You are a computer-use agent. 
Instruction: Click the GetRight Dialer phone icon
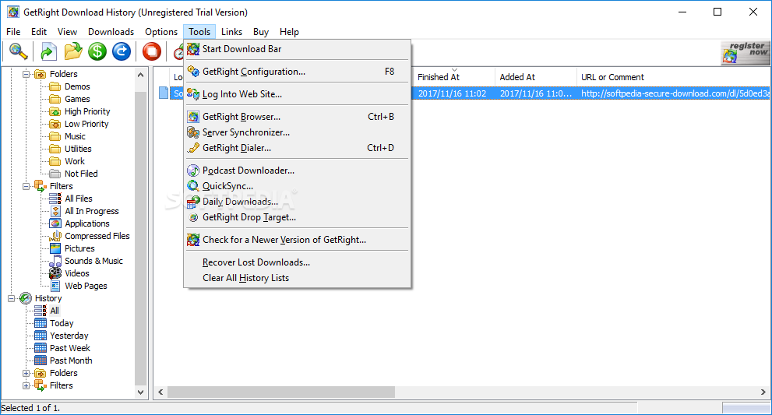[193, 148]
